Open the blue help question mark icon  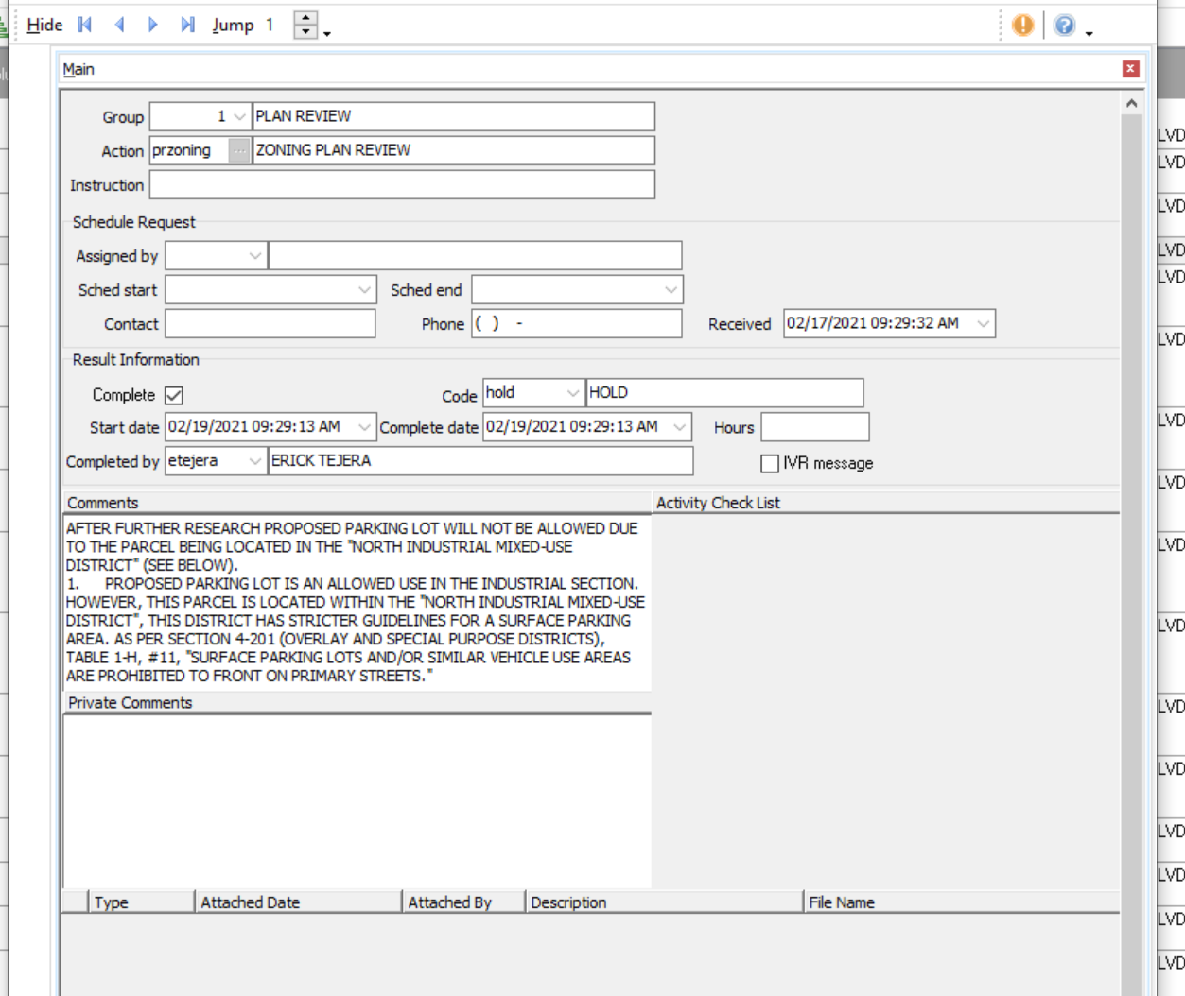coord(1064,26)
